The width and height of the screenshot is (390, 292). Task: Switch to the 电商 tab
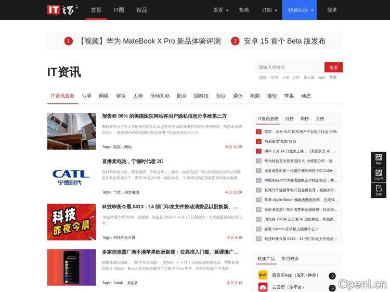[255, 96]
